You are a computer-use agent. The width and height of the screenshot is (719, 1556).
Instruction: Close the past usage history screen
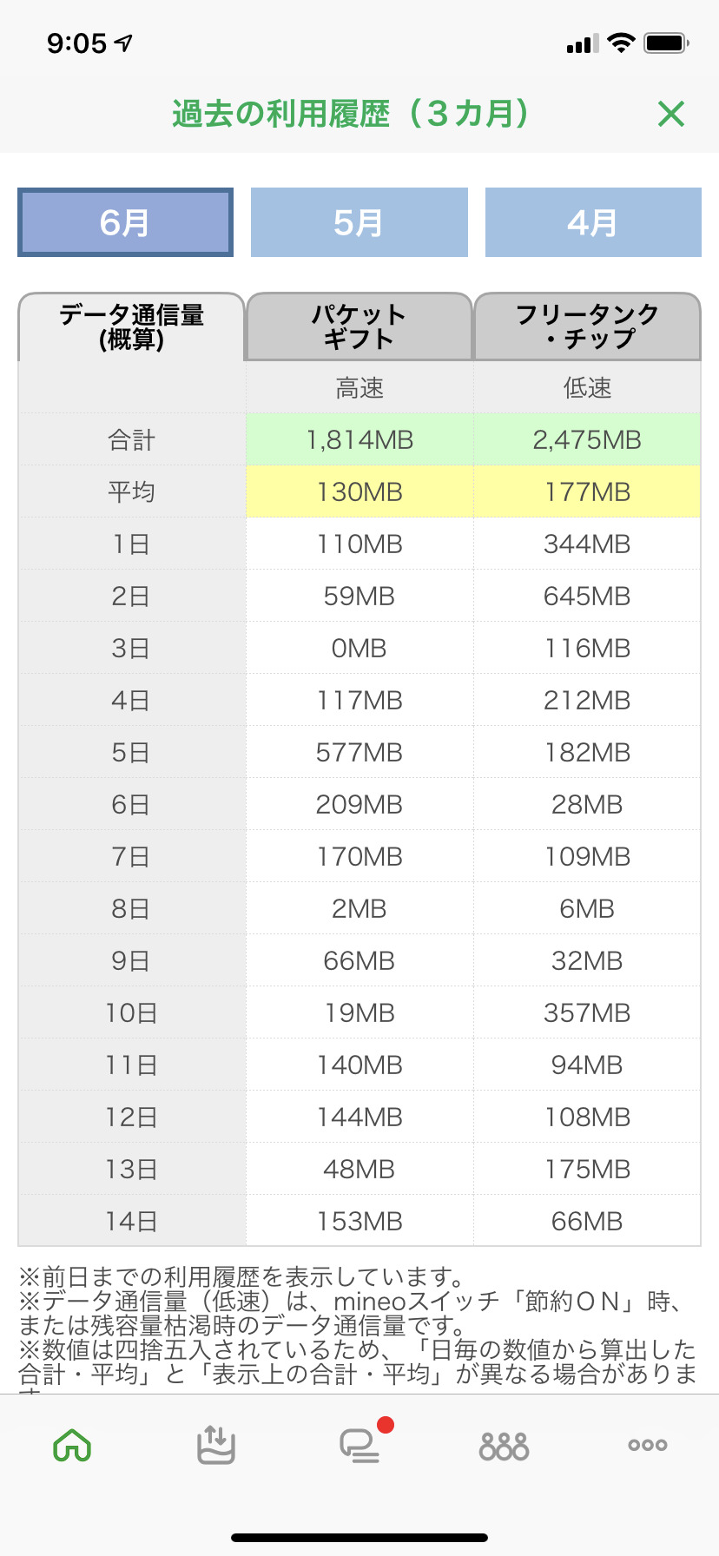[671, 114]
